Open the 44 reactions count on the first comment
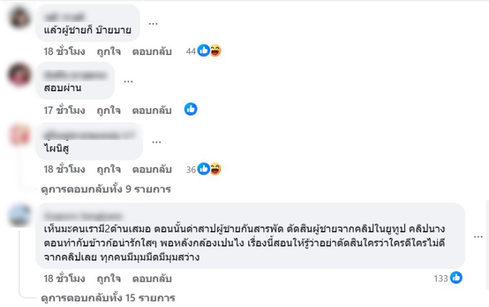489x307 pixels. click(190, 51)
